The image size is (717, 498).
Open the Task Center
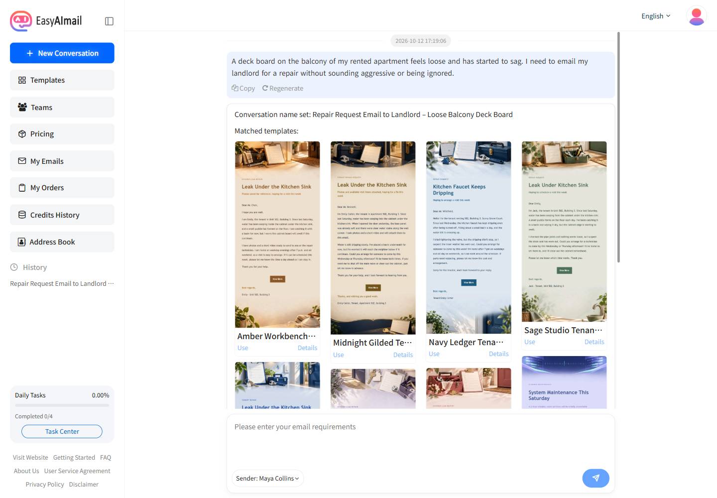click(62, 431)
